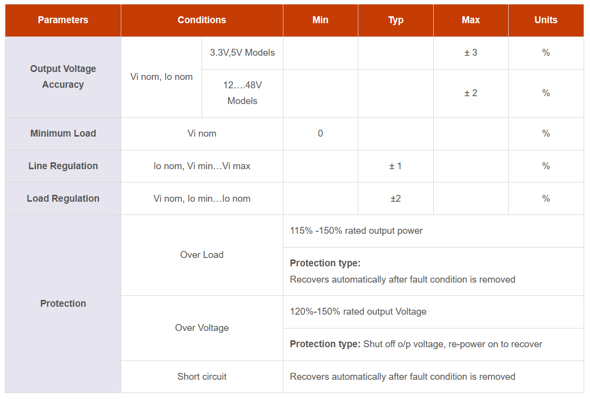Click the Load Regulation row label
The height and width of the screenshot is (399, 590).
[x=63, y=198]
